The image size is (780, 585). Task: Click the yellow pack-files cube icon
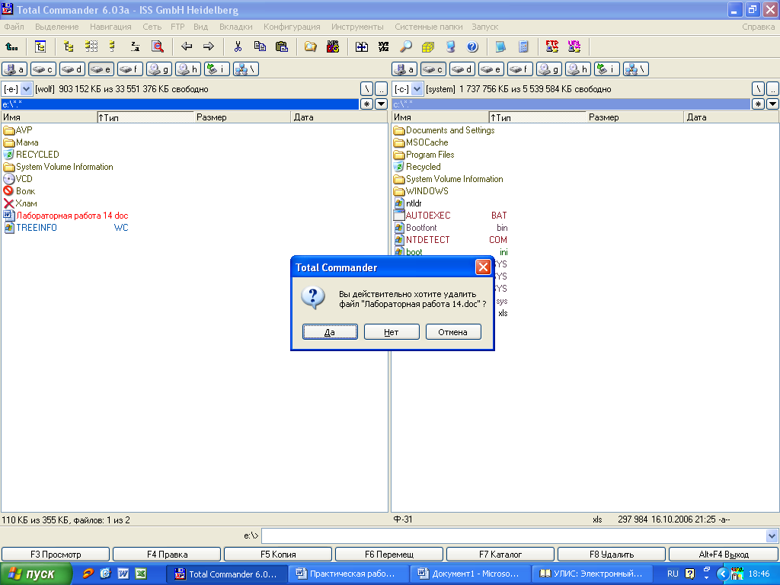click(428, 46)
